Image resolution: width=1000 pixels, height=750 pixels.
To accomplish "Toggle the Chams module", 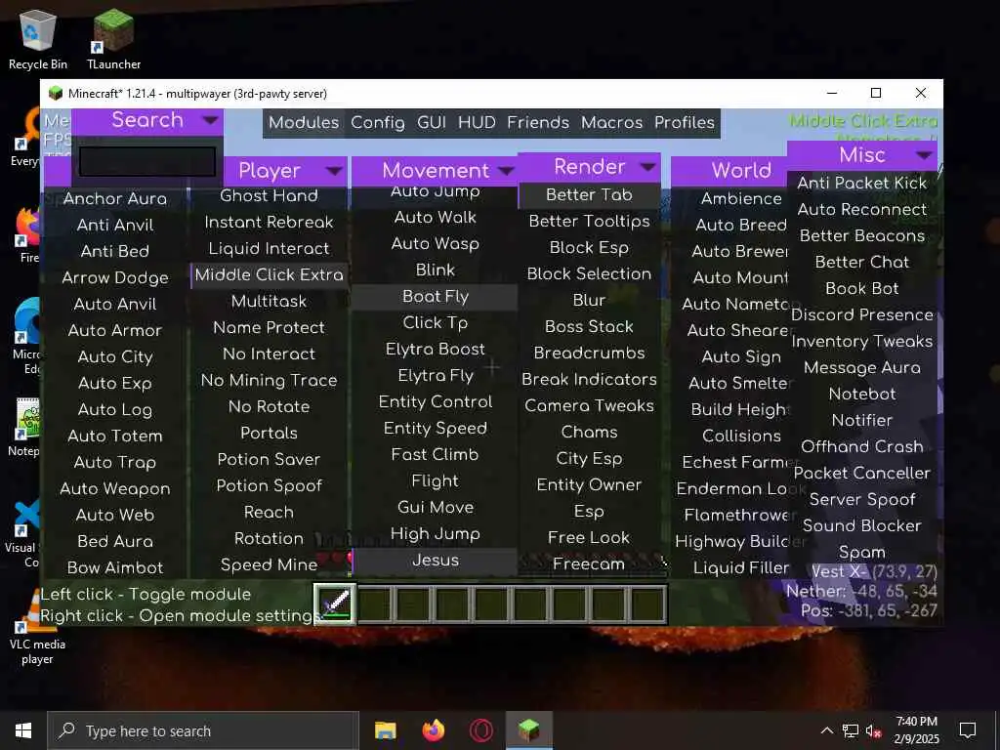I will point(589,433).
